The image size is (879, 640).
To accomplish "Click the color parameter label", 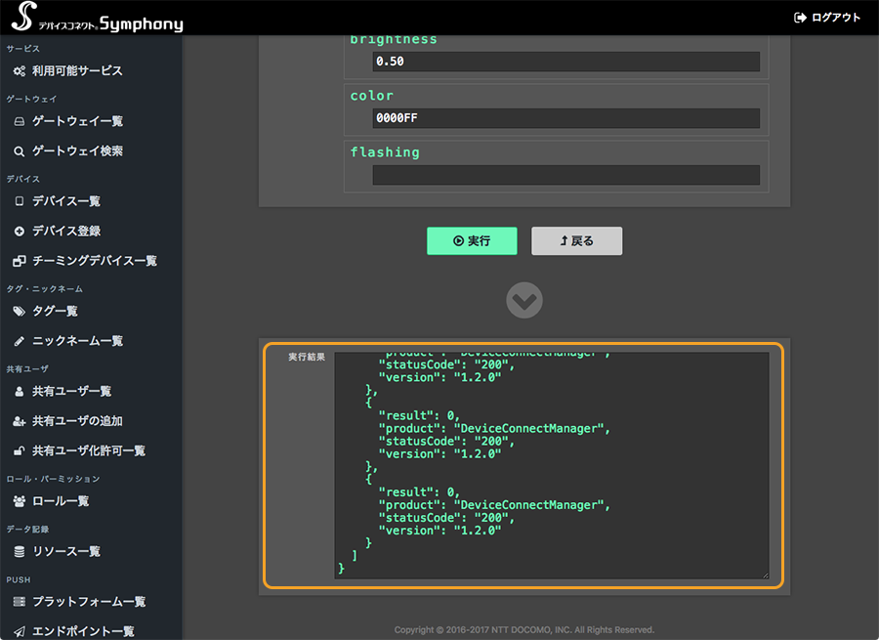I will (372, 96).
